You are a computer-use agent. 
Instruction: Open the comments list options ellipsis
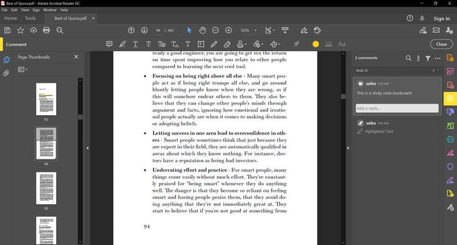coord(438,59)
